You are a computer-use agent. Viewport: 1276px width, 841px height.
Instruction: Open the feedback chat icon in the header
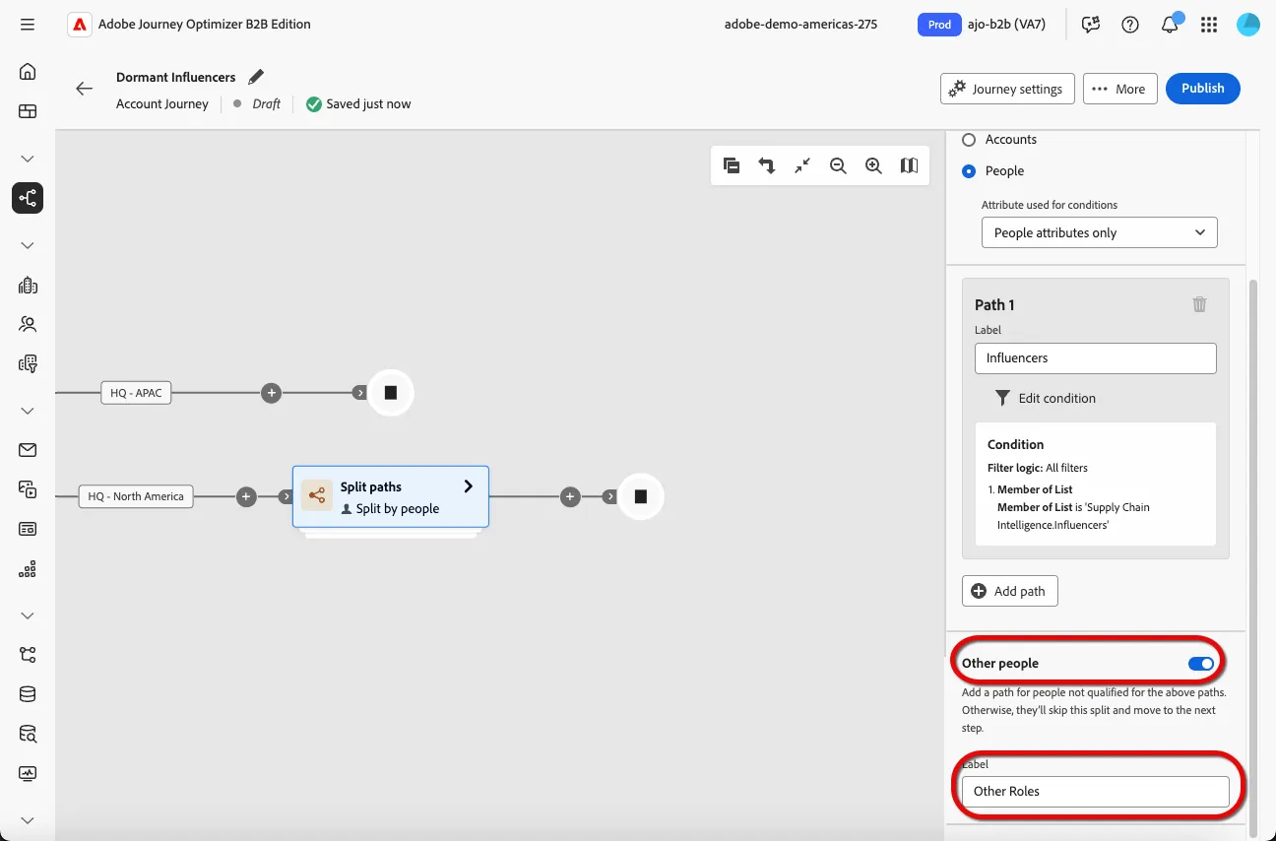[1091, 25]
